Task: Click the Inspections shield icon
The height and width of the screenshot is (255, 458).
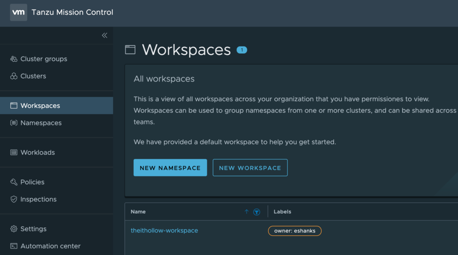Action: (13, 199)
